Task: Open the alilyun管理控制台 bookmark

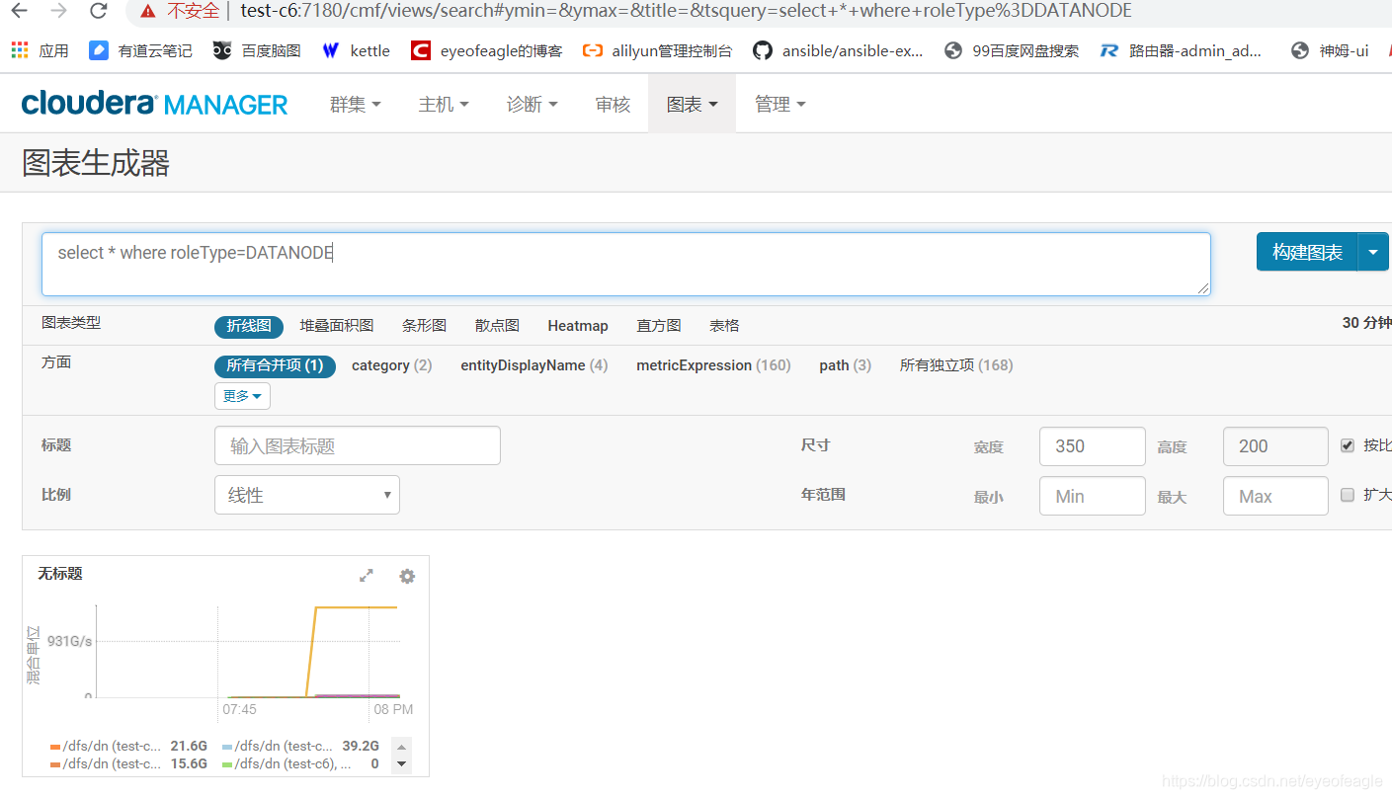Action: [x=657, y=50]
